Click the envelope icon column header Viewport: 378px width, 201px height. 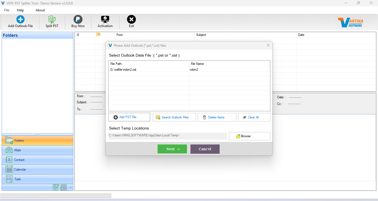tap(98, 35)
